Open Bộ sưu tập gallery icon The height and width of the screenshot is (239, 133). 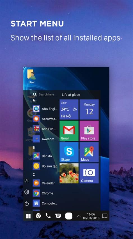[x=36, y=166]
